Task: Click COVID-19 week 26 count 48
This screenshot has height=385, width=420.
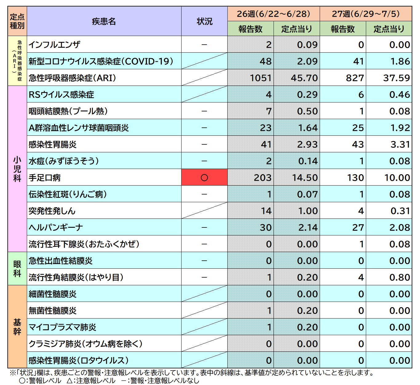Action: [266, 61]
